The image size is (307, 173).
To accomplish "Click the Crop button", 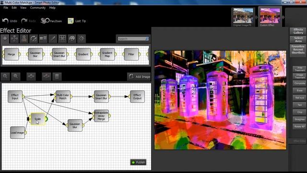I will coord(299,112).
